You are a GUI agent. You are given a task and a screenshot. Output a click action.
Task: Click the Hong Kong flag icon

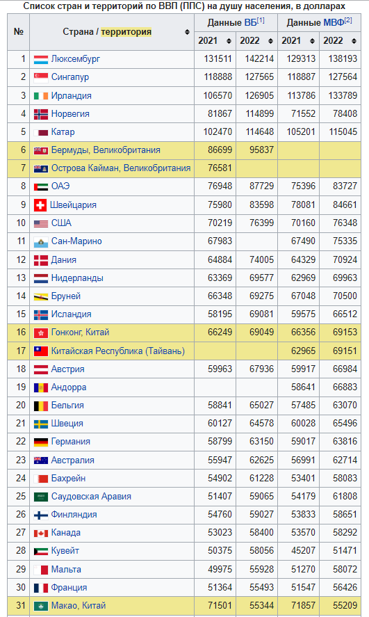click(41, 333)
